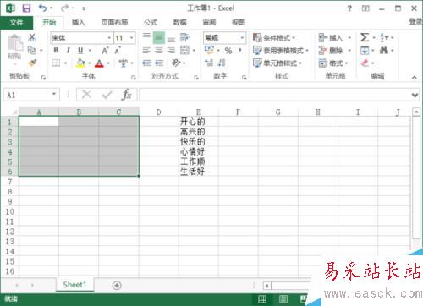Decrease decimal places
The width and height of the screenshot is (423, 306).
click(x=222, y=63)
